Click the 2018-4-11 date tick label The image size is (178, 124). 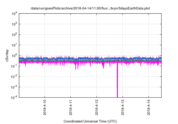[71, 107]
